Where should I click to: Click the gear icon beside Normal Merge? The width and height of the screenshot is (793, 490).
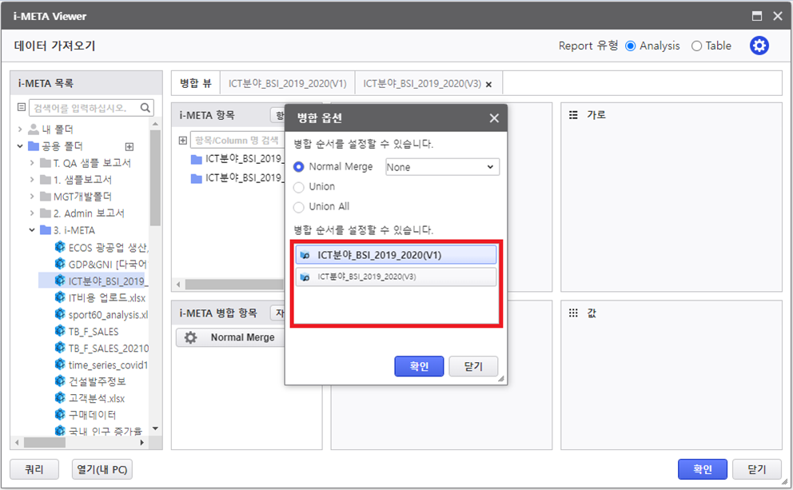point(190,337)
